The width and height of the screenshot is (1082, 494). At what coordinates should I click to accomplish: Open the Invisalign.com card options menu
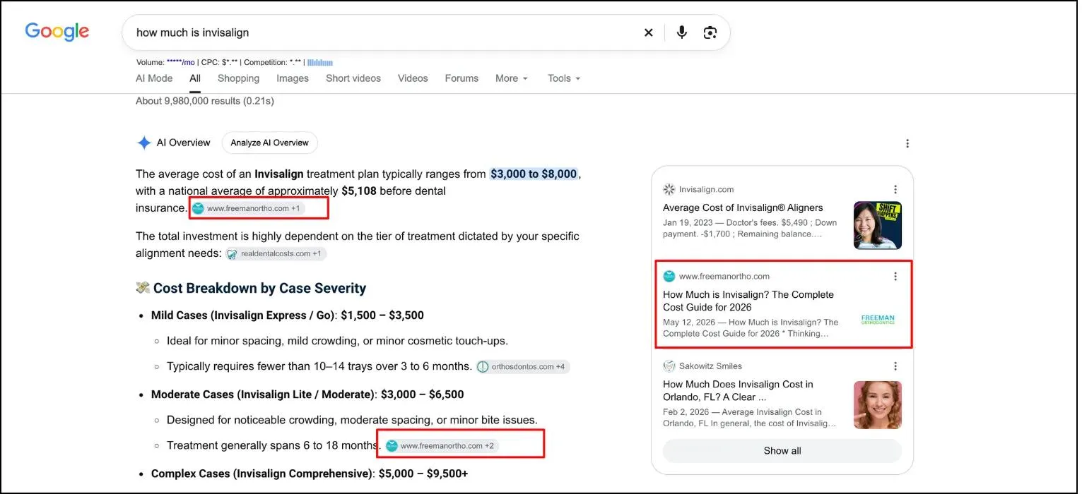pos(895,189)
